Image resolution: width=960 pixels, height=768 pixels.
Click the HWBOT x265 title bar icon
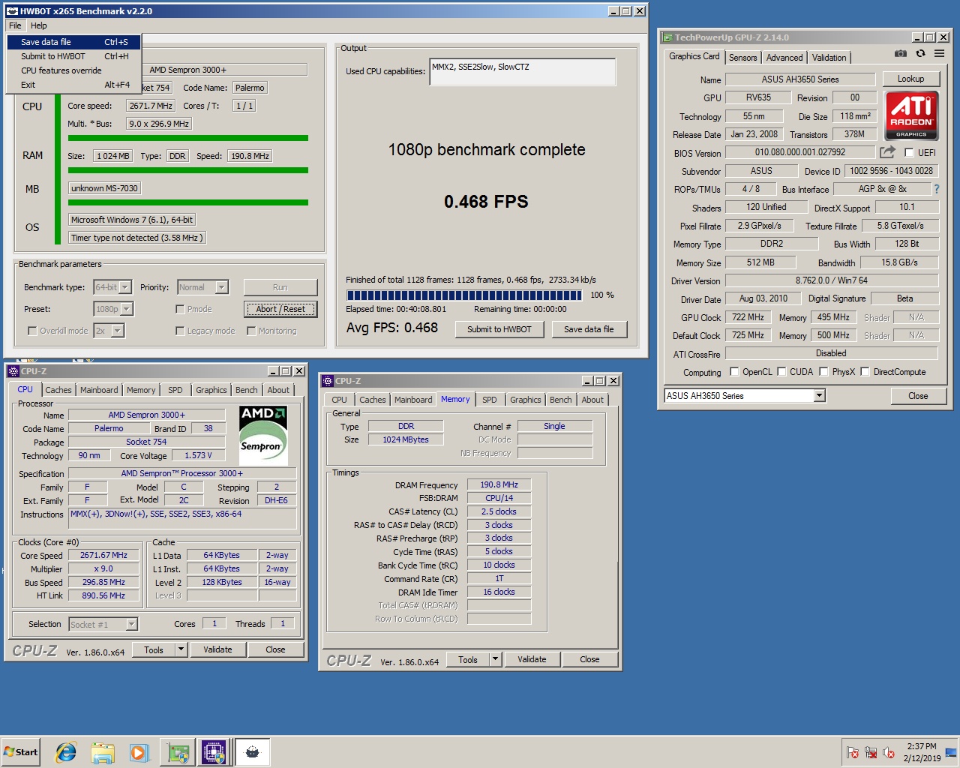pos(12,11)
